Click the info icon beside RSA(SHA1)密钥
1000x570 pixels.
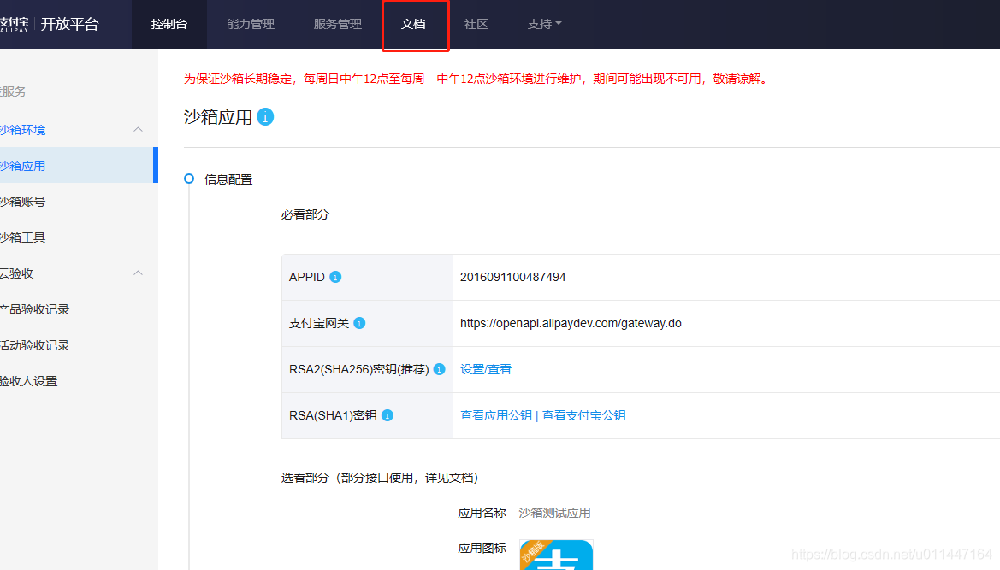pyautogui.click(x=388, y=416)
